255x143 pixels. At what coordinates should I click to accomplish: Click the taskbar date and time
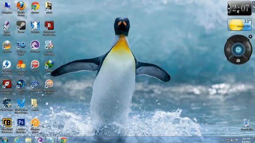coord(246,140)
